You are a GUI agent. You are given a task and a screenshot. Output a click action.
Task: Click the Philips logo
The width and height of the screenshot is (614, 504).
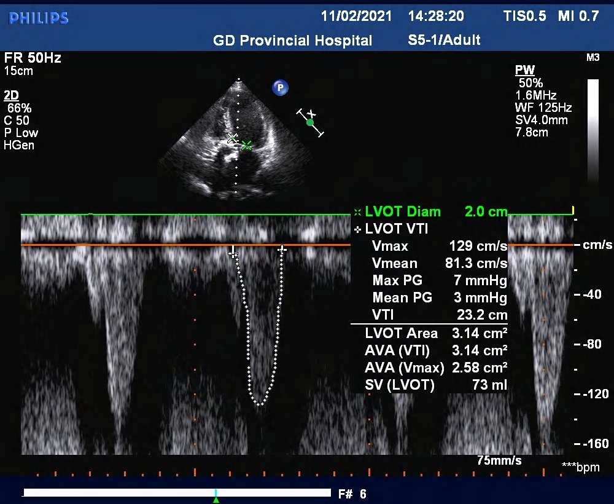38,18
